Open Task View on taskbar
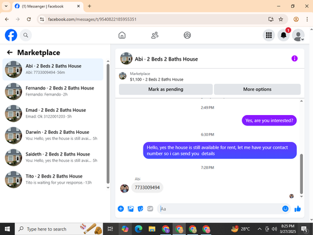This screenshot has width=313, height=235. [110, 229]
